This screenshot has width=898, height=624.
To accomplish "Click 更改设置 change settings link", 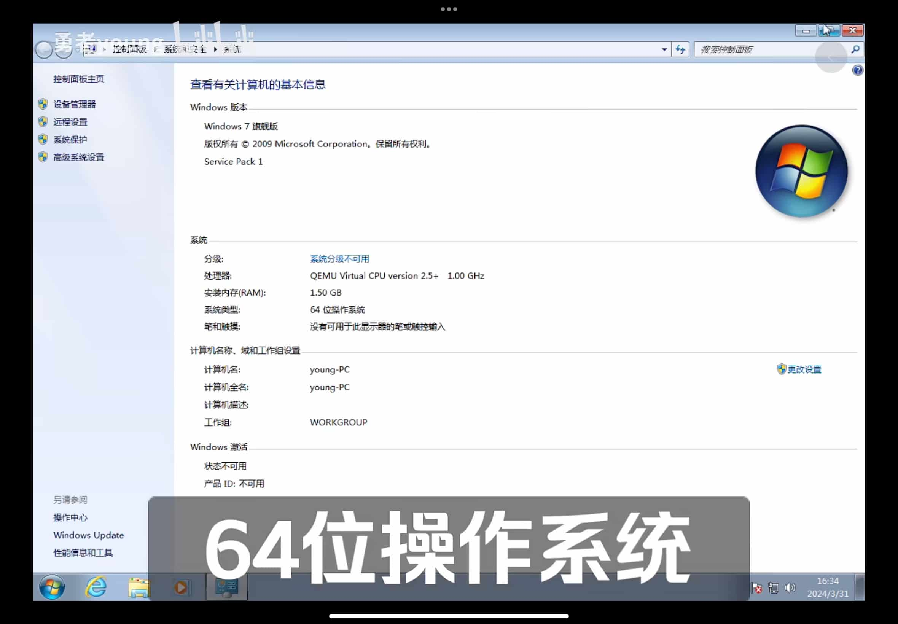I will pos(804,369).
